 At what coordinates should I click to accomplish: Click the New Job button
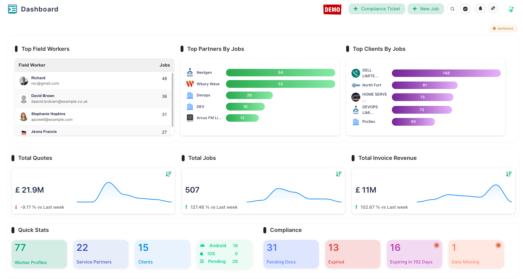[426, 9]
